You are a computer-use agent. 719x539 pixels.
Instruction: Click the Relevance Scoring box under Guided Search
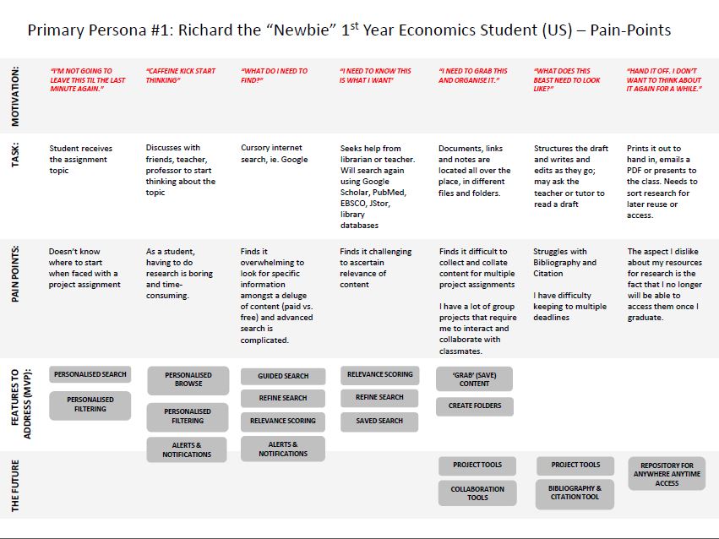(282, 421)
